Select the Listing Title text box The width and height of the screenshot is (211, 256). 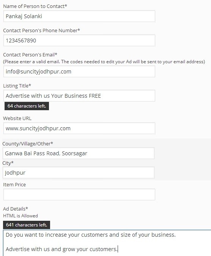tap(79, 95)
